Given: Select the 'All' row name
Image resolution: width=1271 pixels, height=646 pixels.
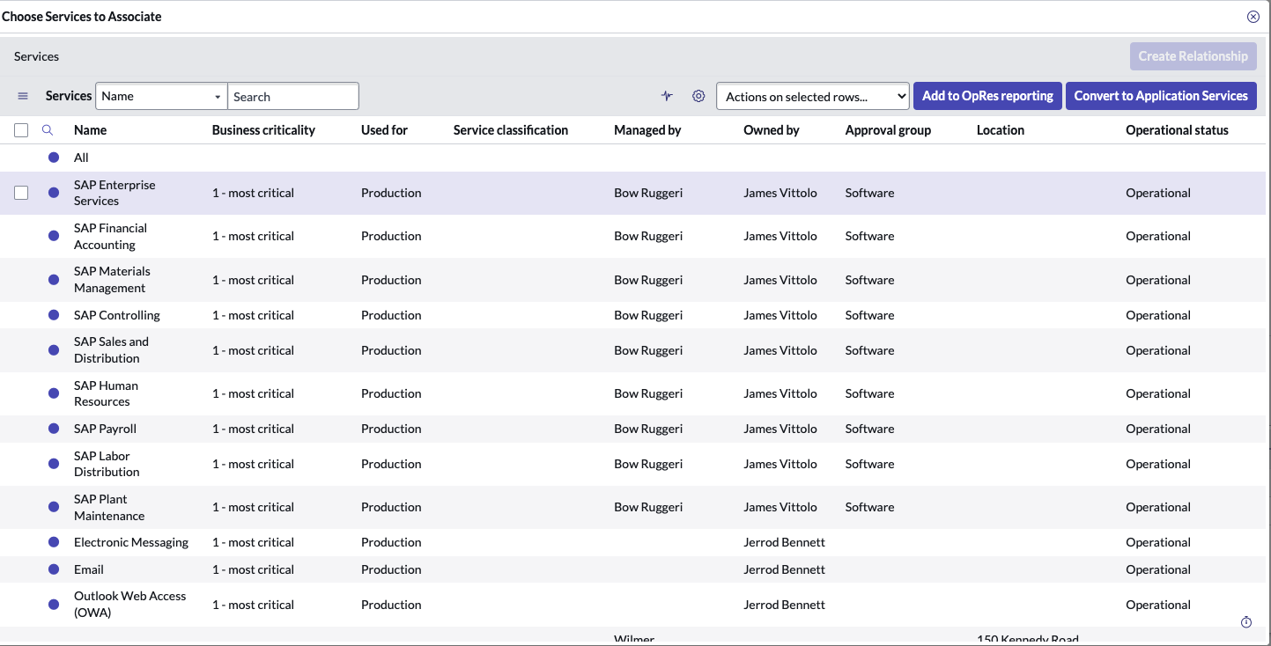Looking at the screenshot, I should point(81,158).
